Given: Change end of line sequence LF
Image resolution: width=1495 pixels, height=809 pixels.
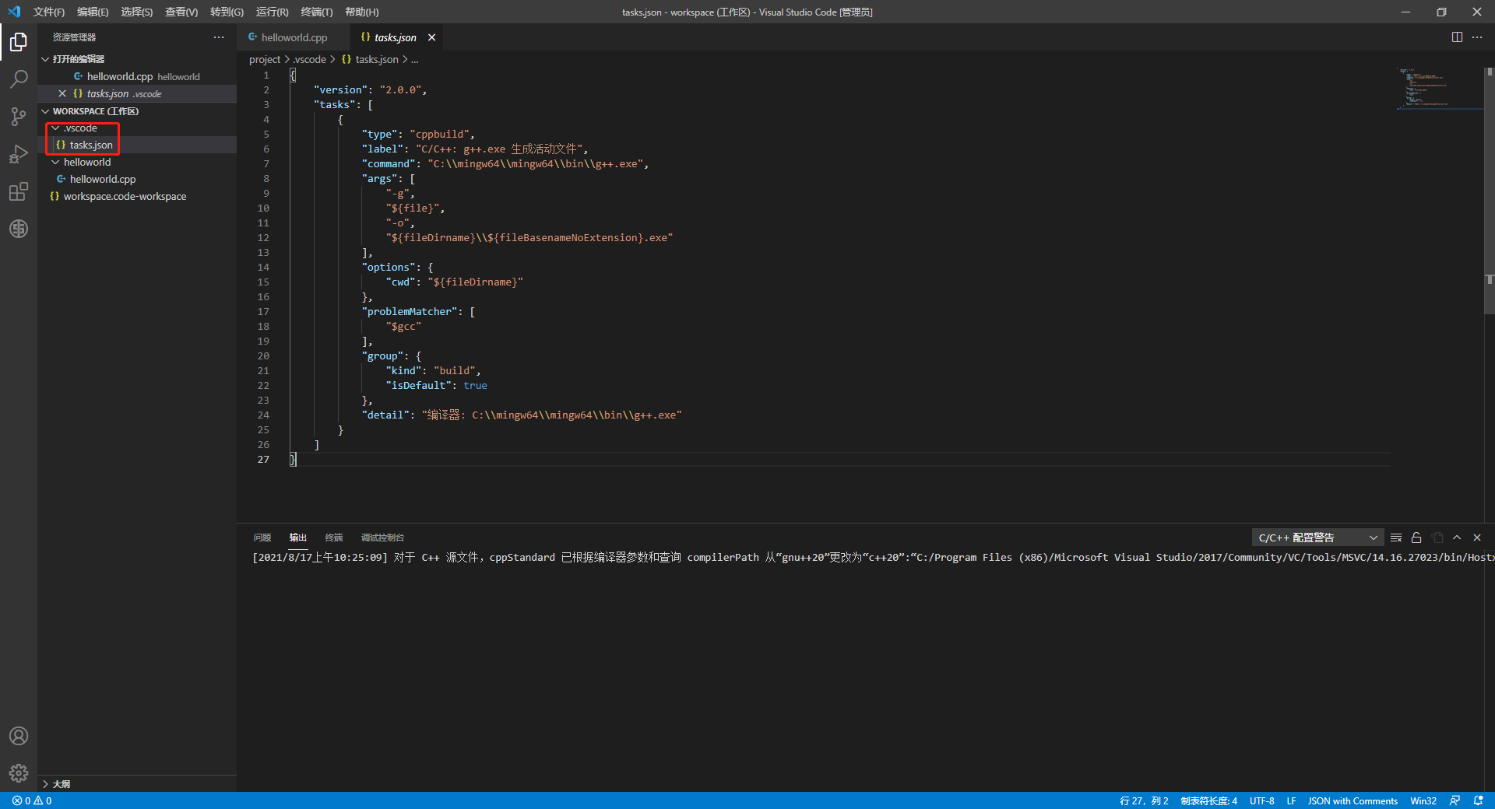Looking at the screenshot, I should click(1291, 800).
